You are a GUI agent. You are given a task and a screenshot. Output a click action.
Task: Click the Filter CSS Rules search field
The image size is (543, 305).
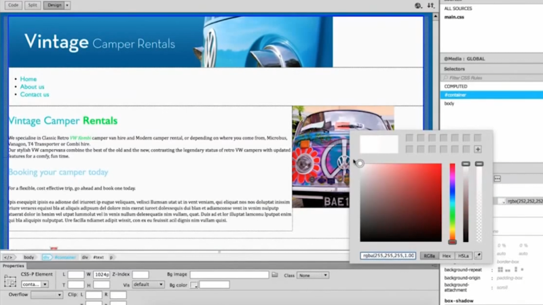click(x=493, y=78)
